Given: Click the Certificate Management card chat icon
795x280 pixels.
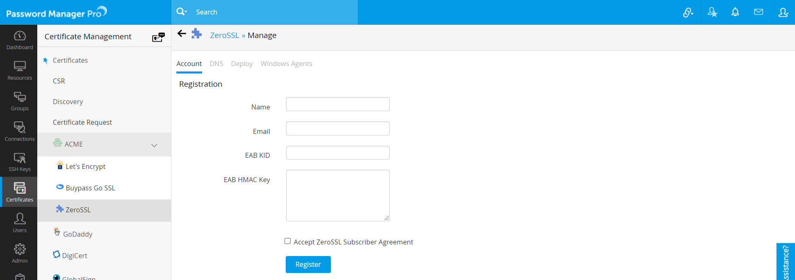Looking at the screenshot, I should point(159,37).
